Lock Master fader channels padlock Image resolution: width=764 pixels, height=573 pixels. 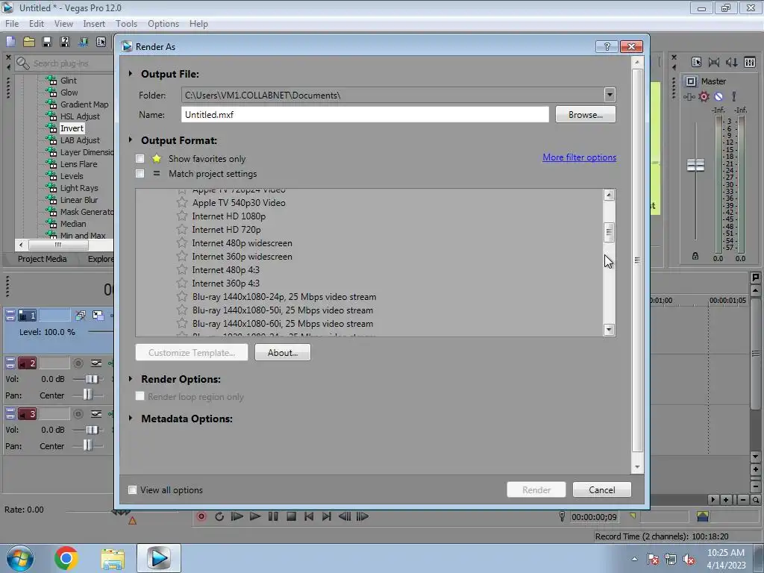point(695,257)
